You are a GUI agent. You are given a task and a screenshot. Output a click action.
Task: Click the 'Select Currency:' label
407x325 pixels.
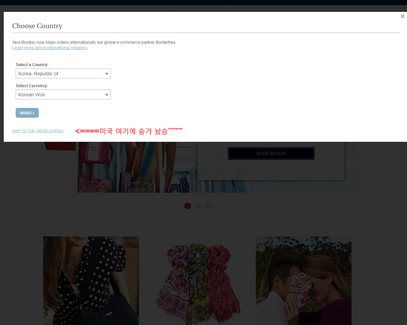[x=32, y=86]
